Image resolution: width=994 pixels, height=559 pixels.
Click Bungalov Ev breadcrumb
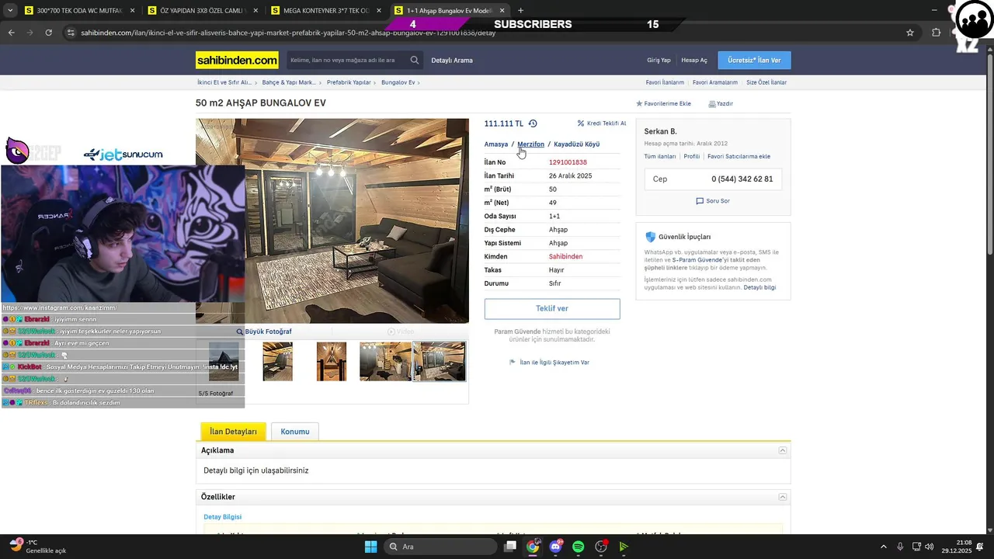[398, 82]
